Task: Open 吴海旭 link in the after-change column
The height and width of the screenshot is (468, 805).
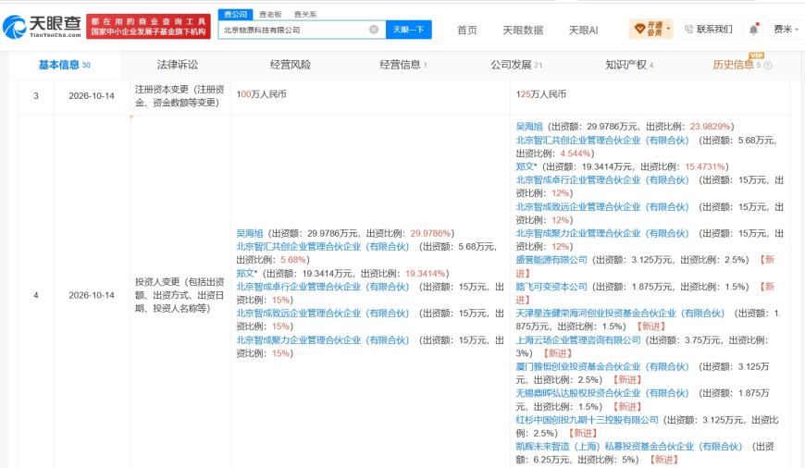Action: [528, 126]
